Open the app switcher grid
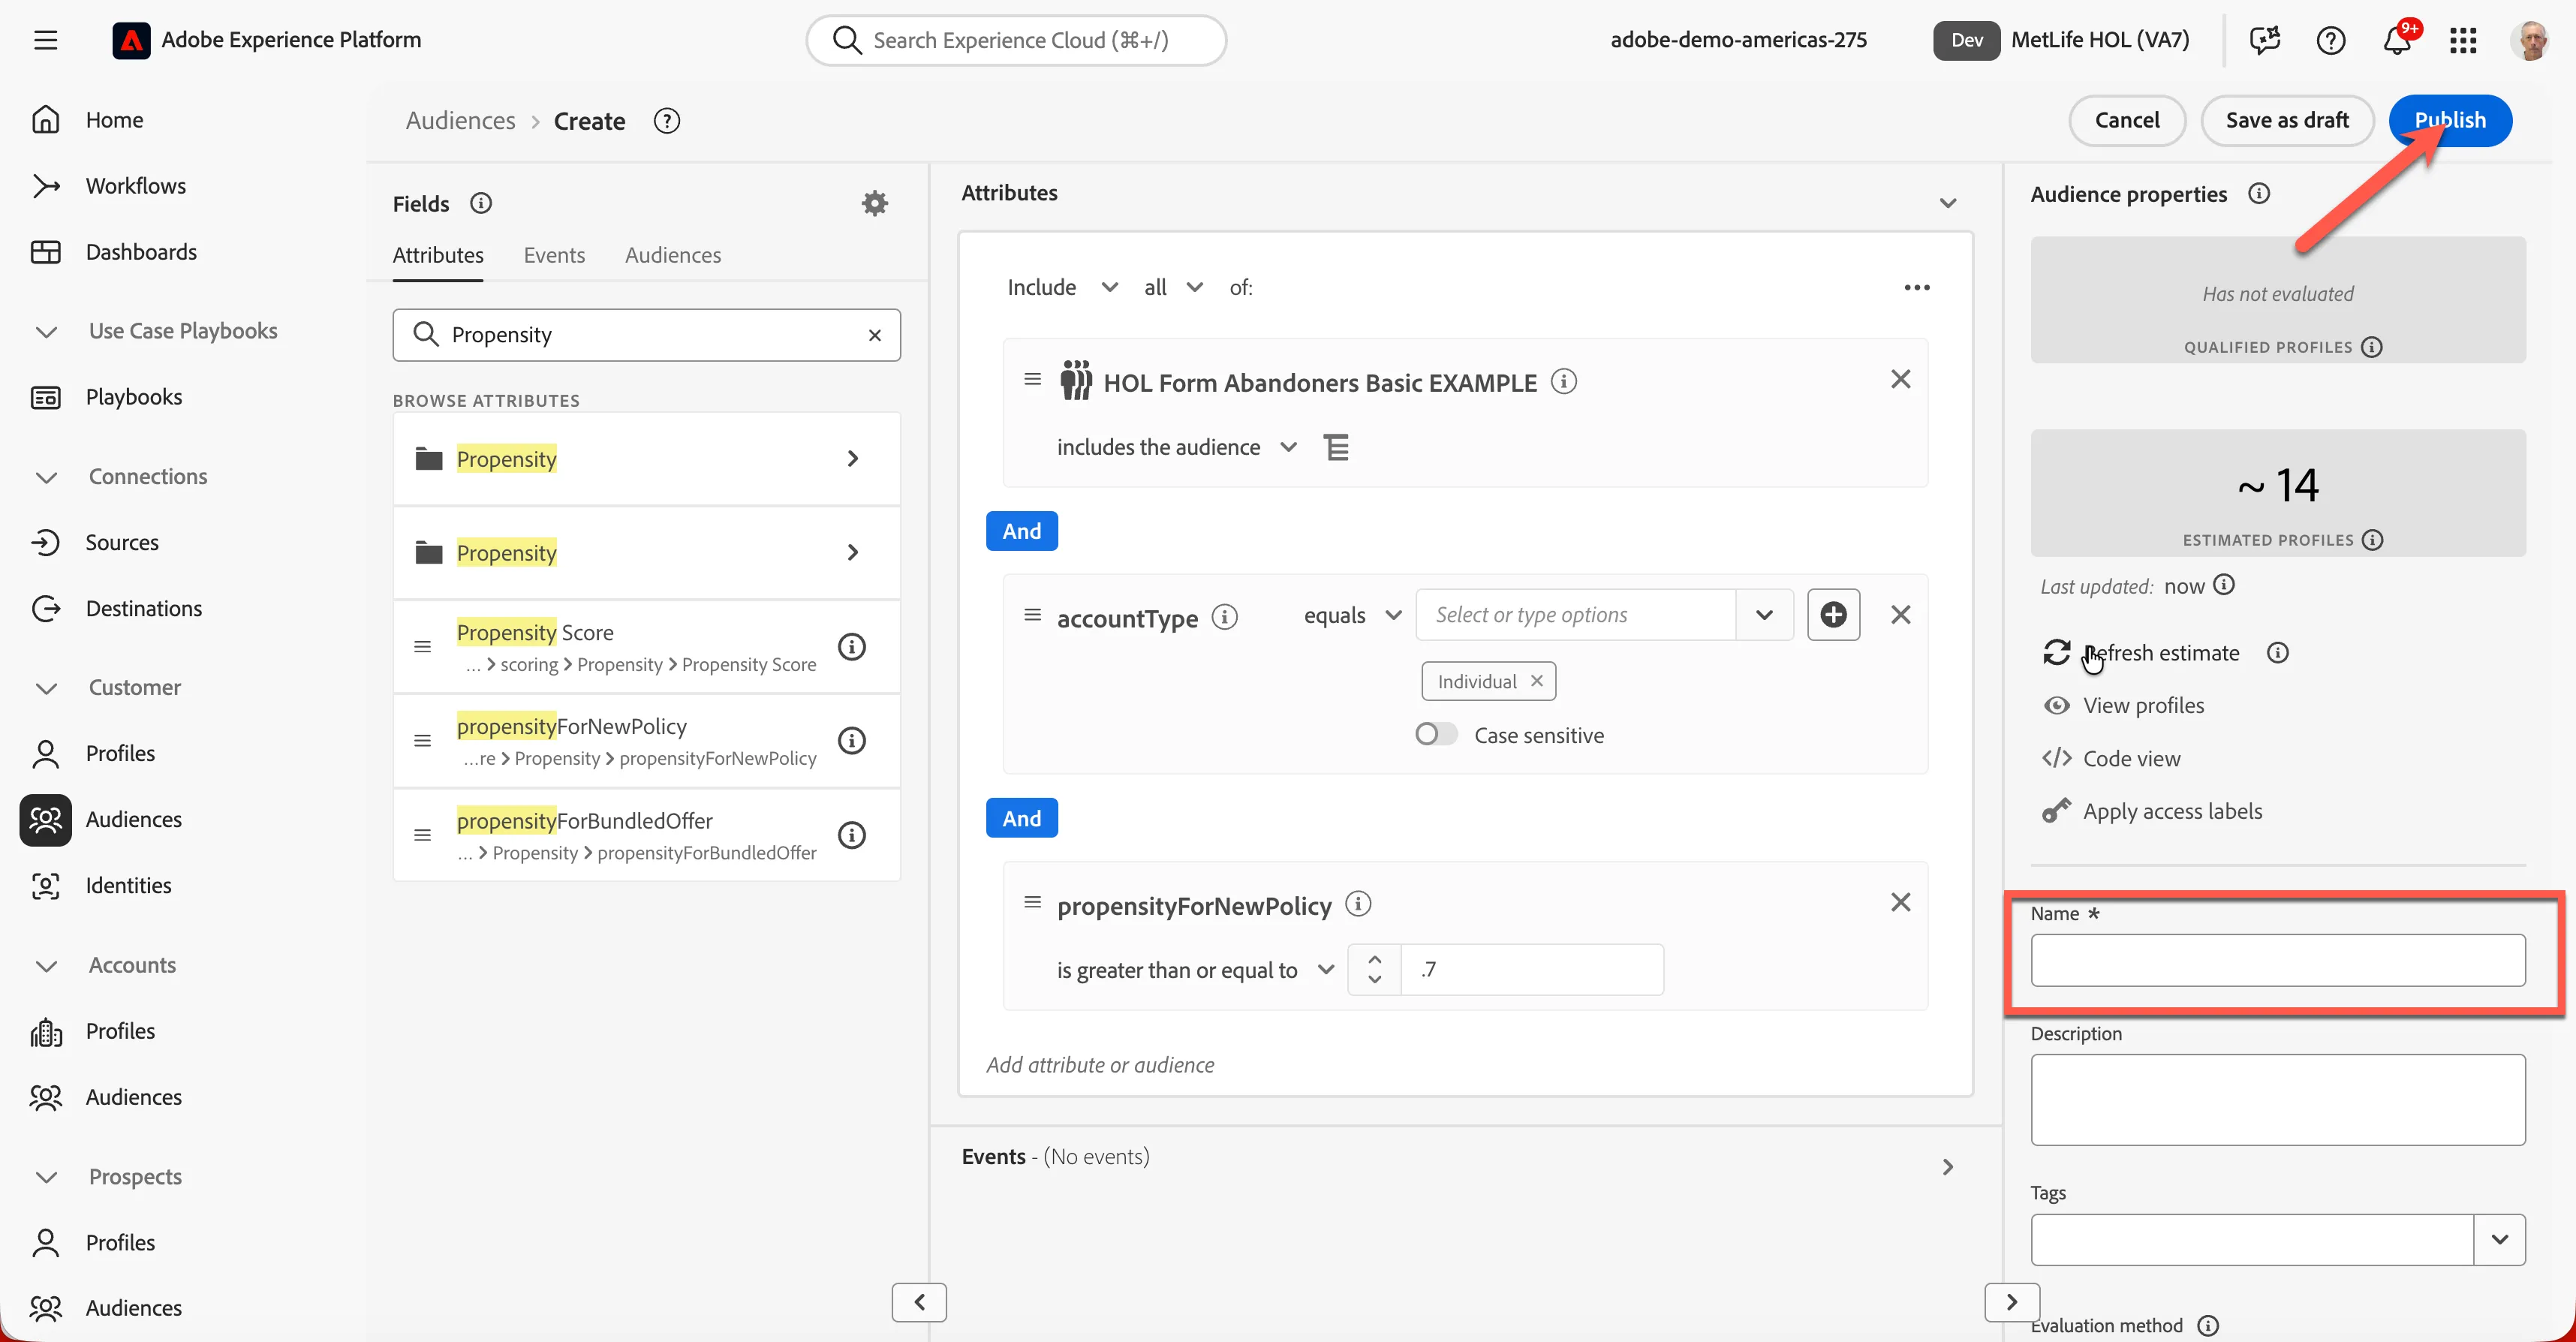 pos(2463,40)
